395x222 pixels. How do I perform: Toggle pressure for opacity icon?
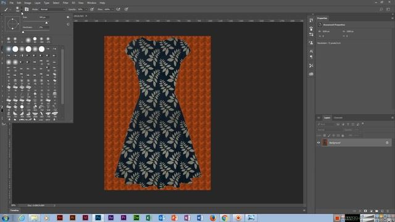(92, 9)
